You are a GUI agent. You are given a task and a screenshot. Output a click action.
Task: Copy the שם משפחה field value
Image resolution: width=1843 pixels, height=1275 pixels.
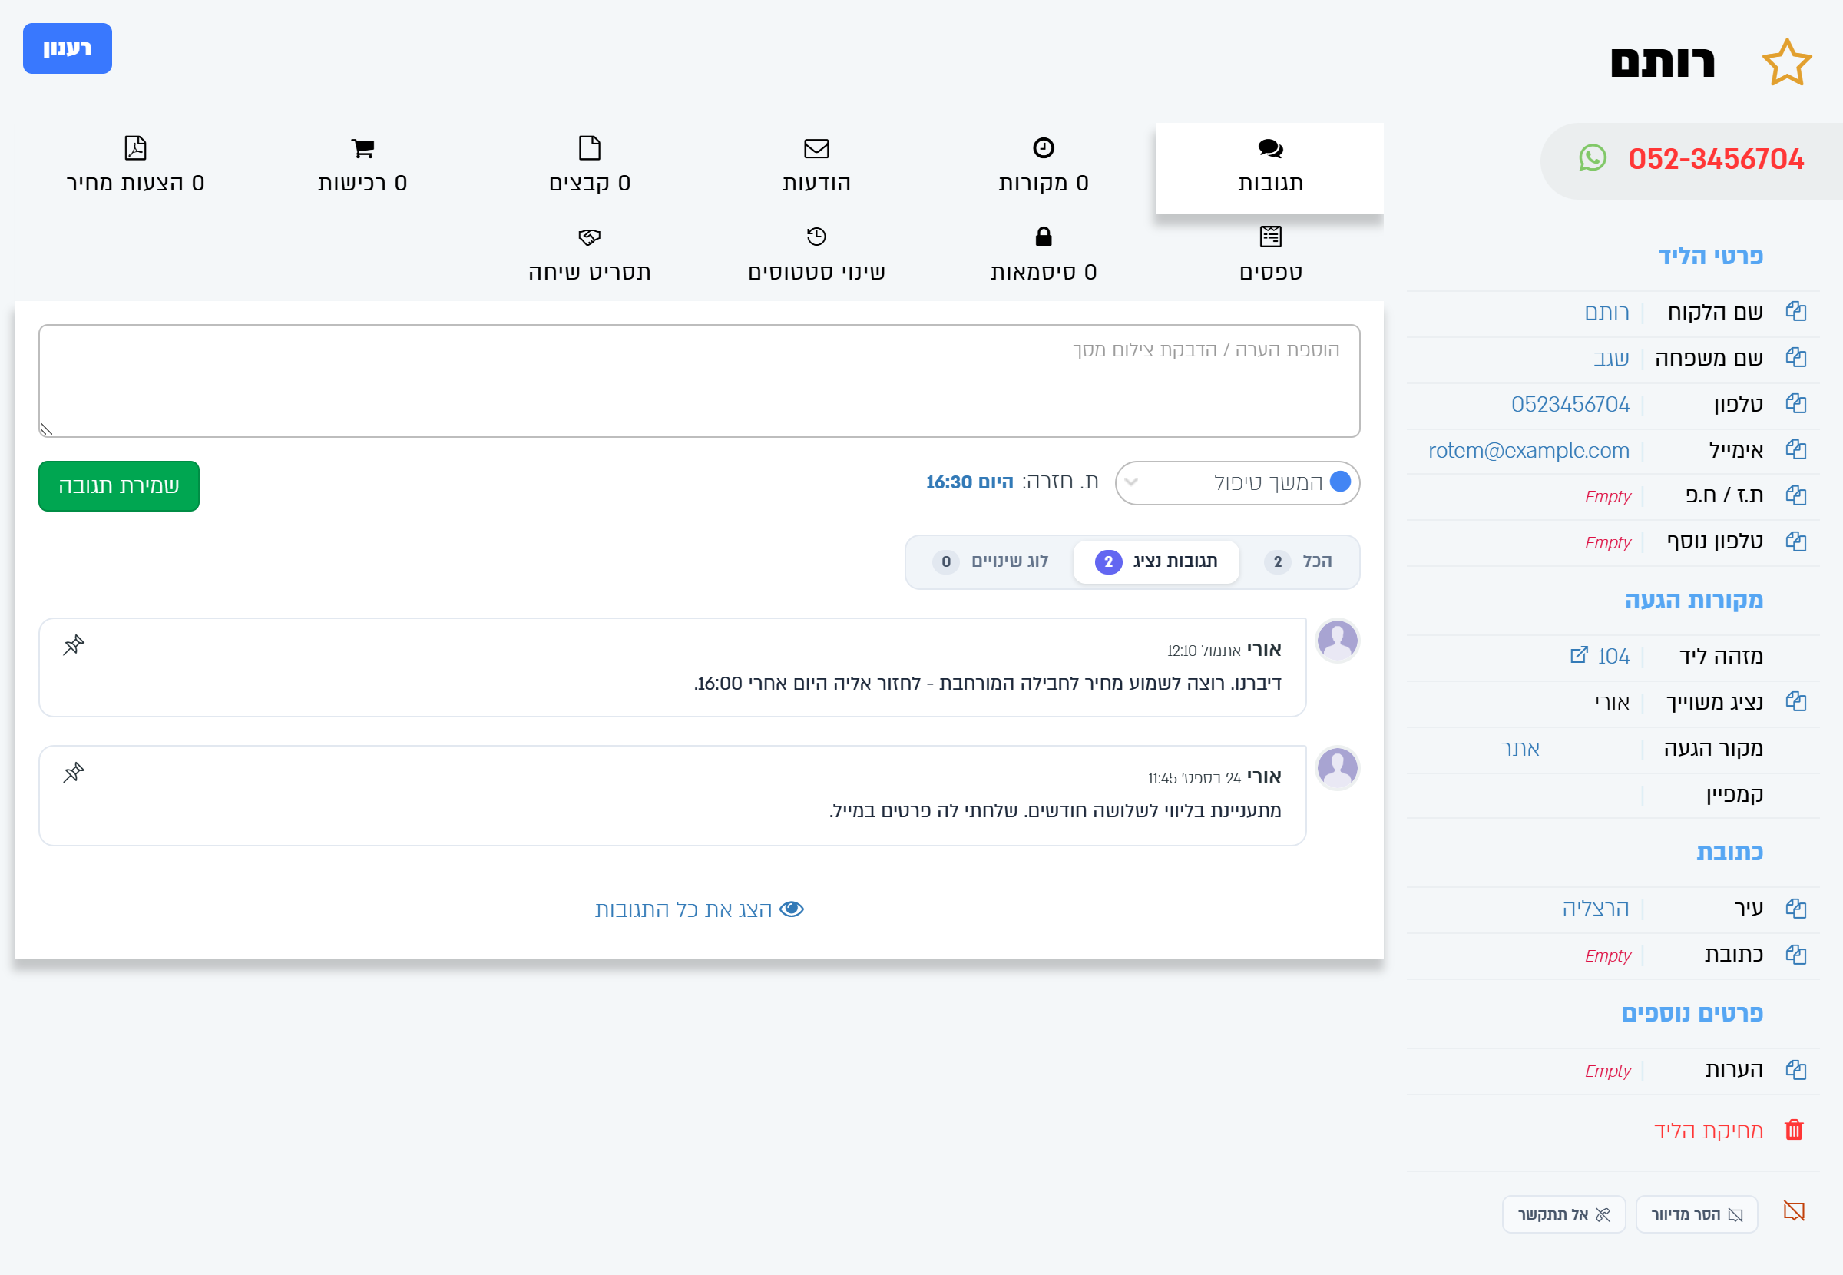click(x=1796, y=358)
